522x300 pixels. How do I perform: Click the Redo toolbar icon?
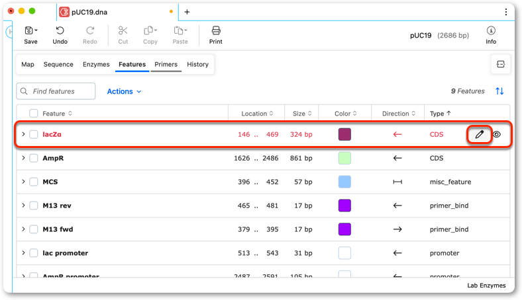90,30
